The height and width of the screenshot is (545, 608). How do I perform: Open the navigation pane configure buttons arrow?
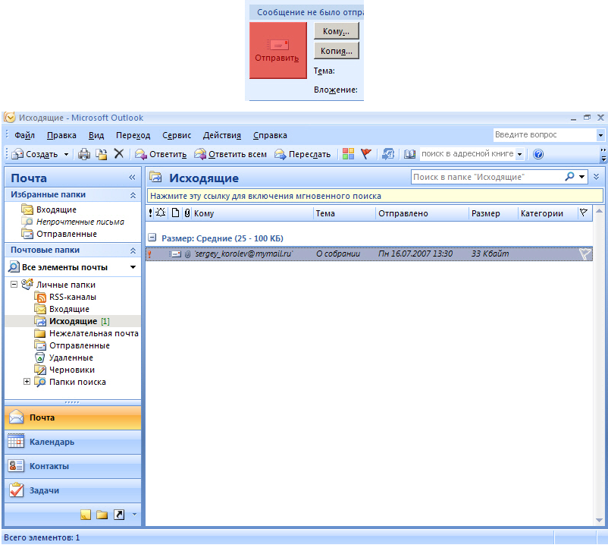coord(134,515)
